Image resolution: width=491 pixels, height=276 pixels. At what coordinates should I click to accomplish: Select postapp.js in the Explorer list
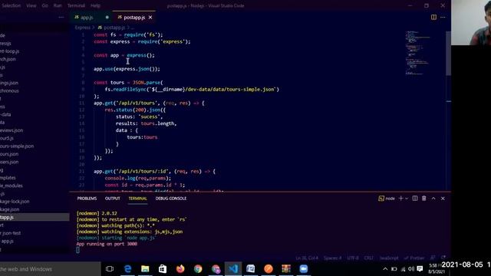click(x=35, y=217)
